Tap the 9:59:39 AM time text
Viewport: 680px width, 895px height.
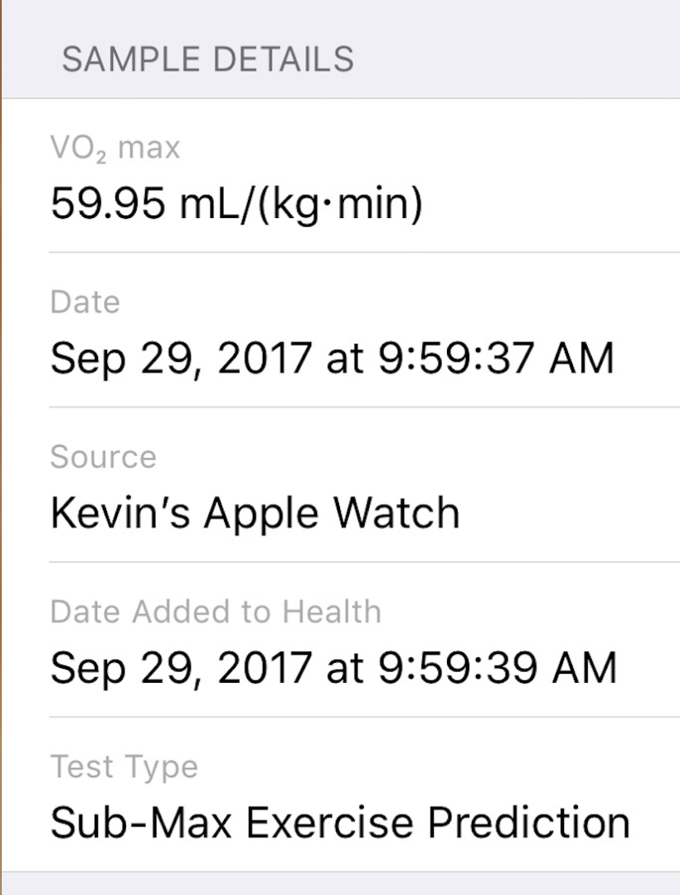(498, 668)
